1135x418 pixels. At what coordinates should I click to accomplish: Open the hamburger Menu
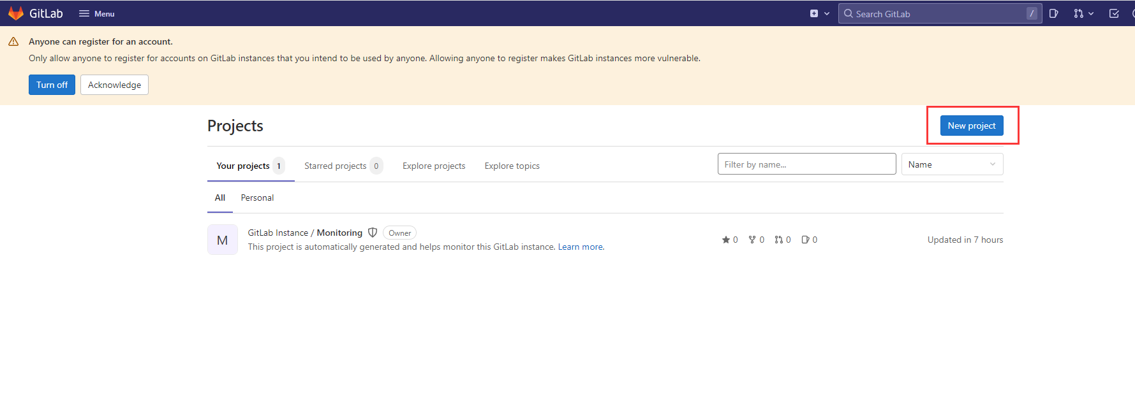click(96, 13)
